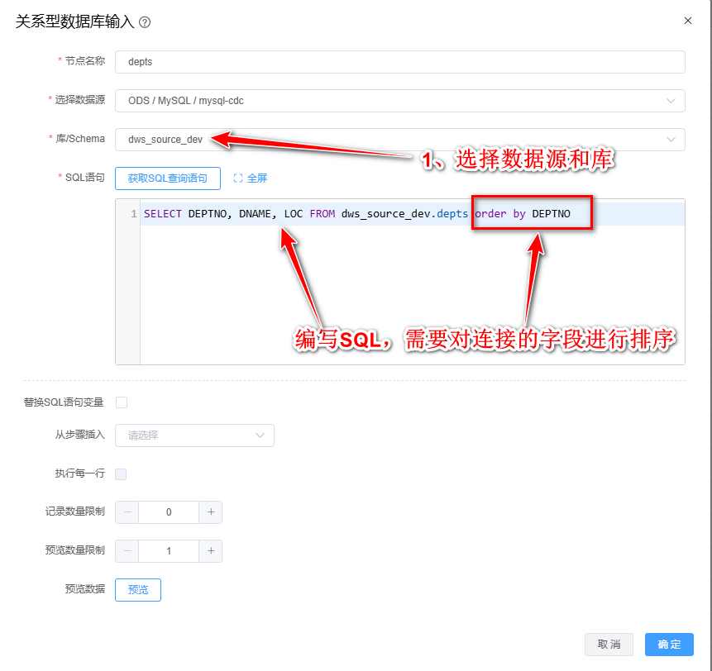Click the 节点名称 field containing depts
712x671 pixels.
[399, 62]
